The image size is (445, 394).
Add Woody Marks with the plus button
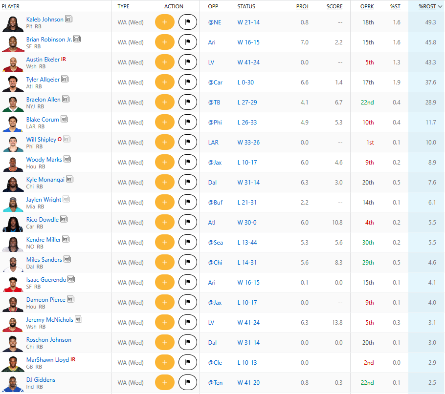[165, 162]
